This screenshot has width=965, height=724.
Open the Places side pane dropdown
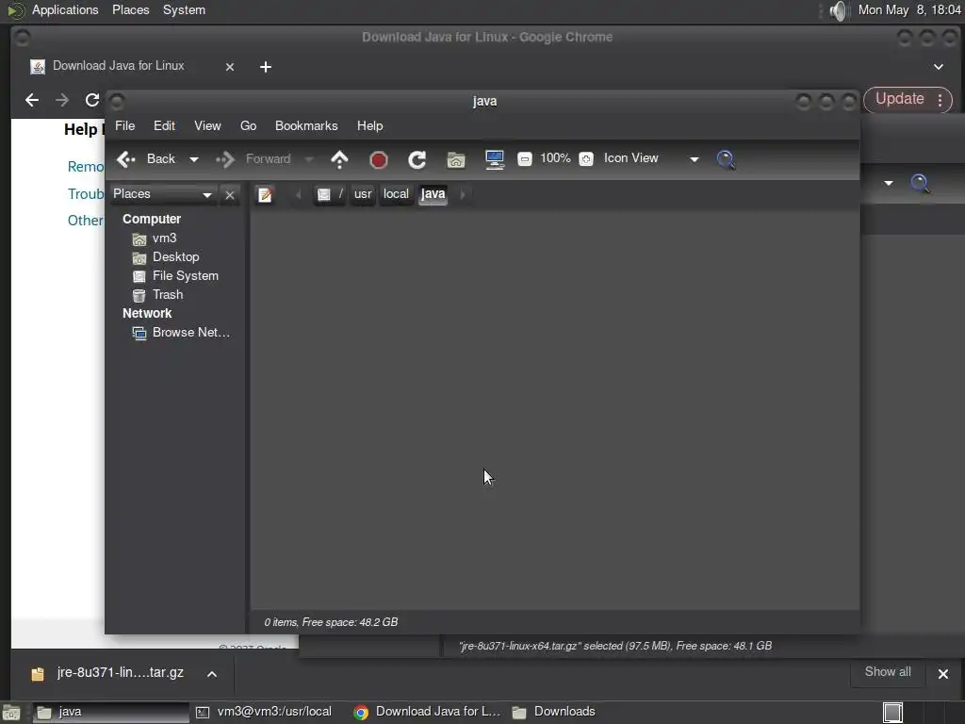click(x=162, y=194)
